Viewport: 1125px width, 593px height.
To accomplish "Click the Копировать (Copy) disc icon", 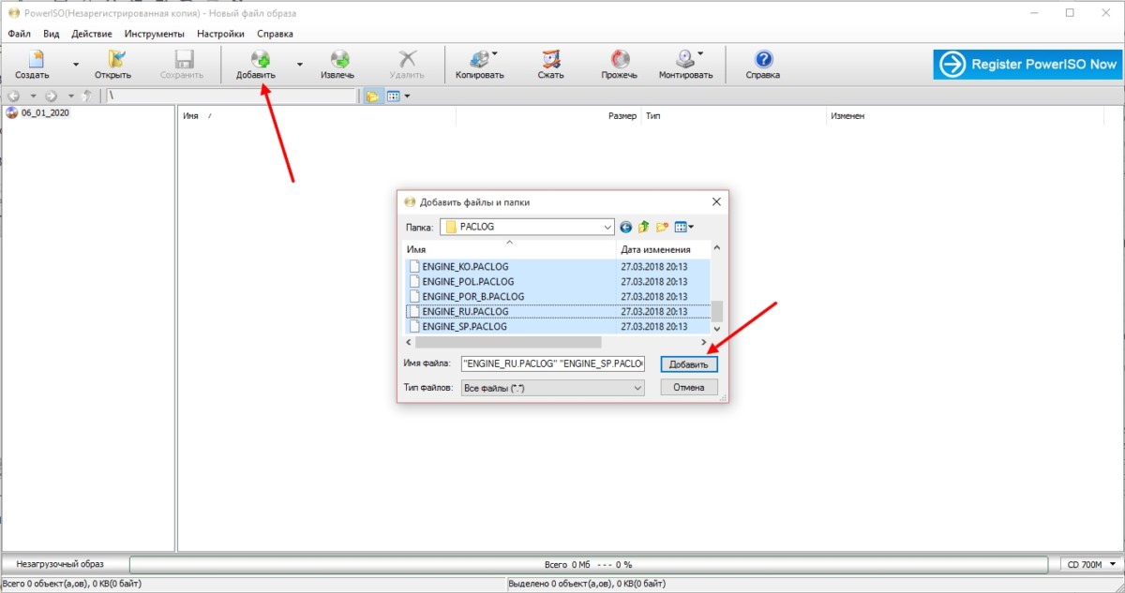I will [479, 60].
